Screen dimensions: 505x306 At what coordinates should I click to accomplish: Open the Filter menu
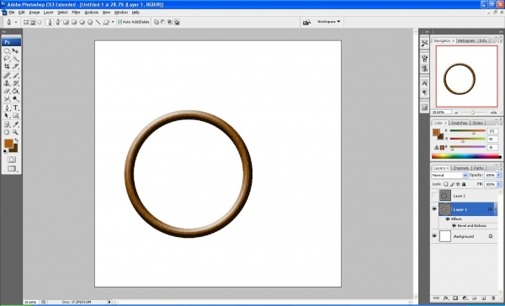pyautogui.click(x=76, y=13)
